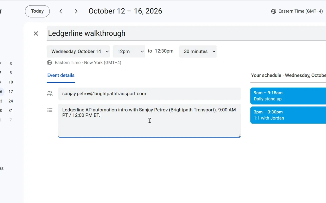Click into the event description text area
The image size is (326, 203).
coord(150,121)
